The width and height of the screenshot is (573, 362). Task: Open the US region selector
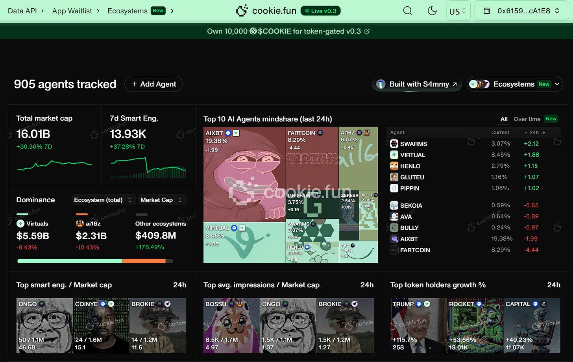pos(458,11)
